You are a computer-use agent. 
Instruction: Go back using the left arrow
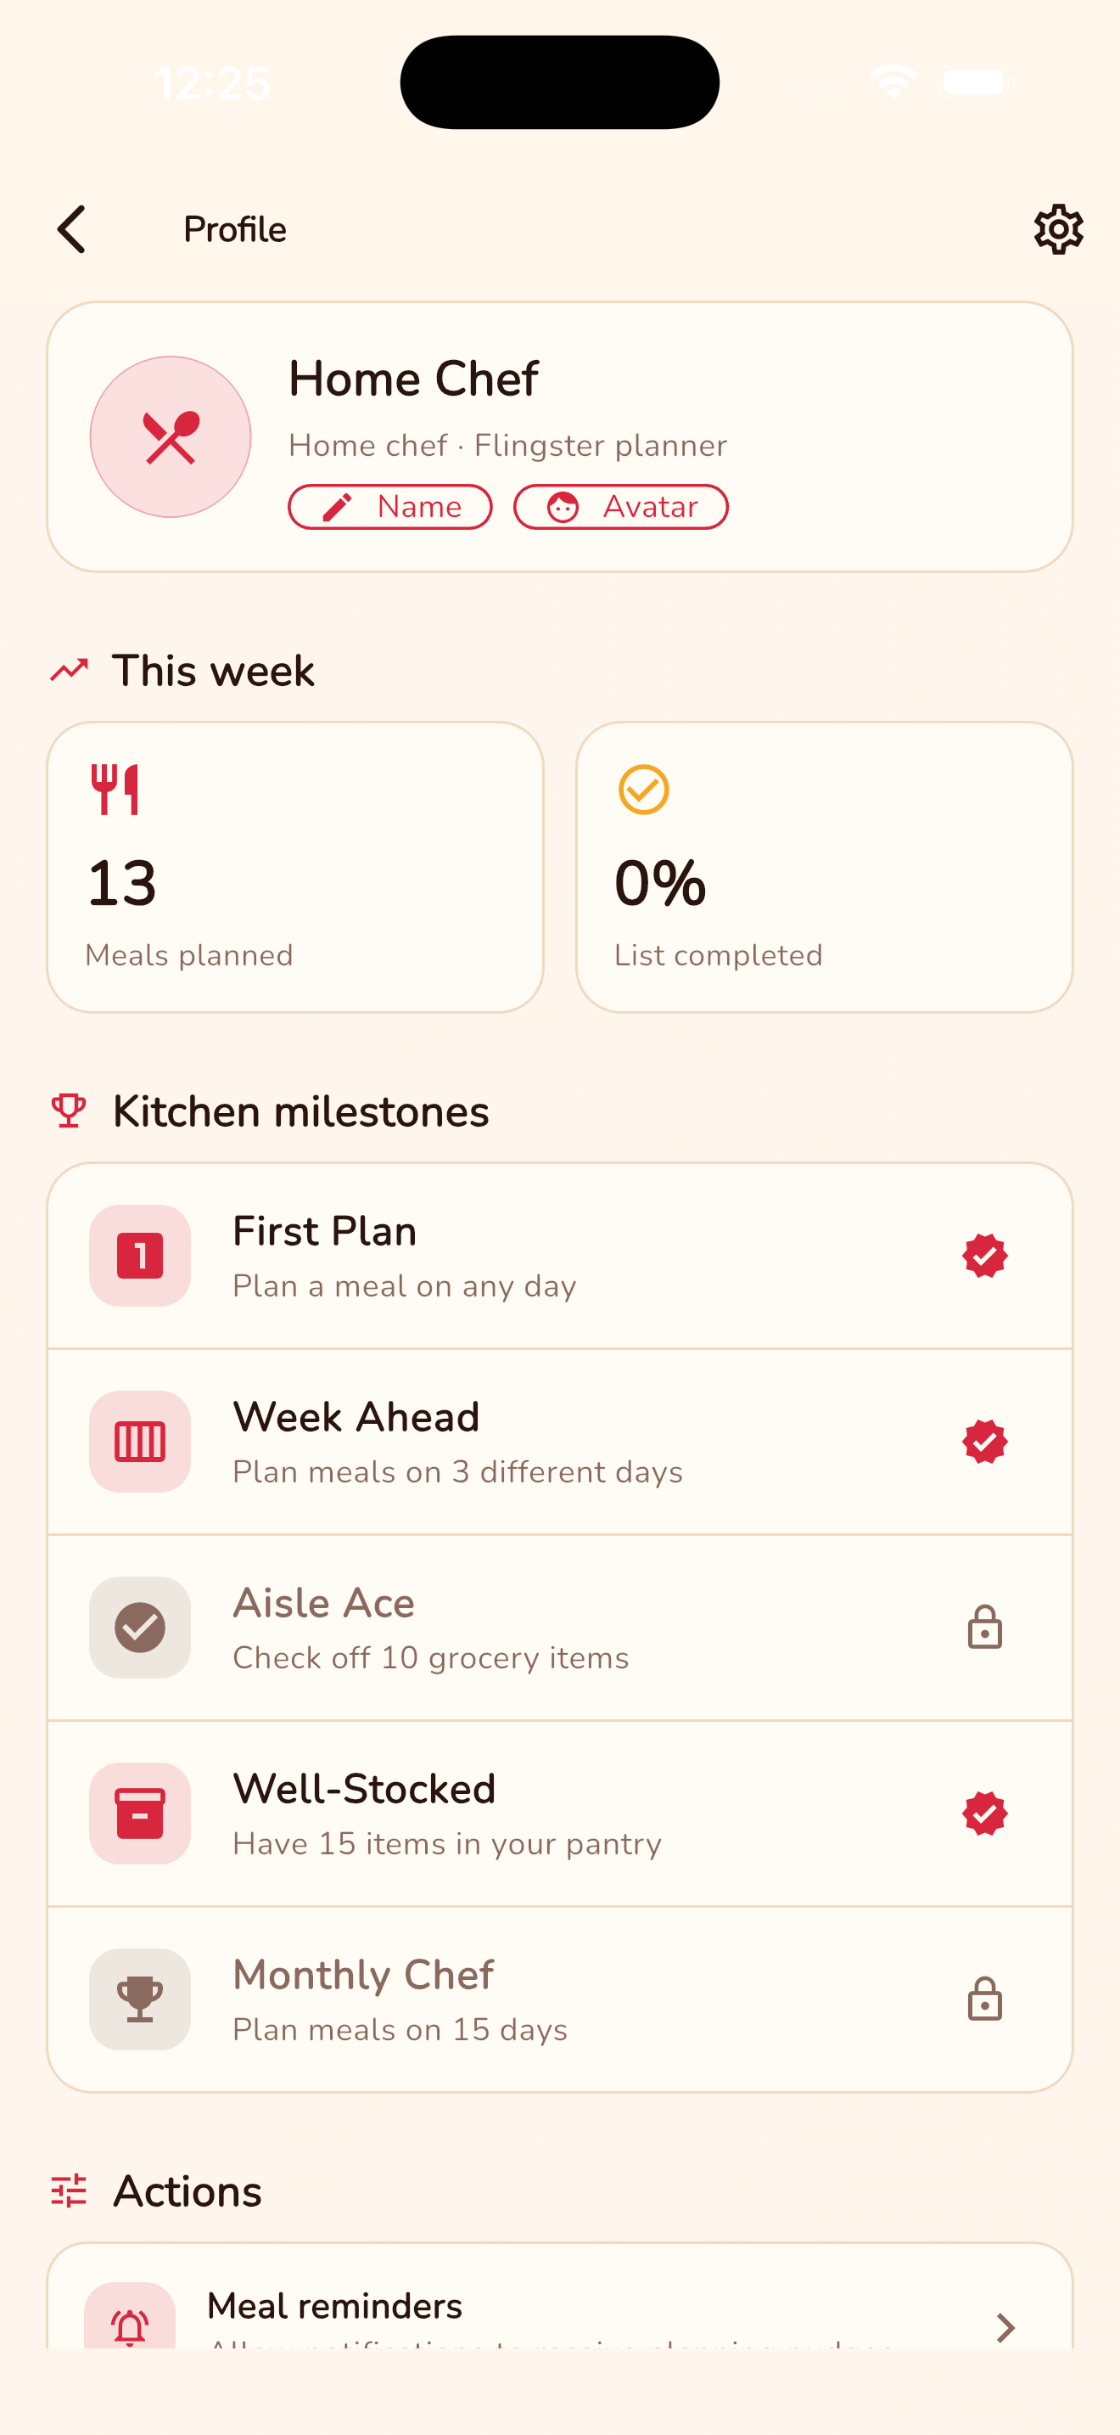(72, 228)
